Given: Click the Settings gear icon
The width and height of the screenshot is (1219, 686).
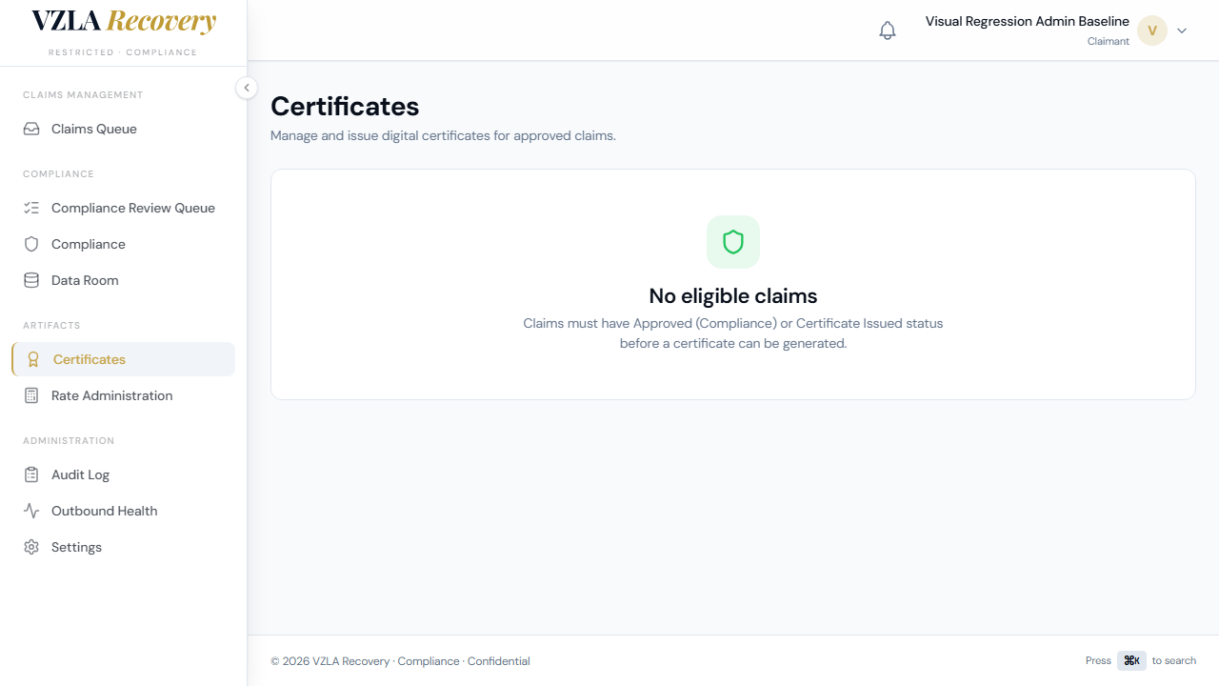Looking at the screenshot, I should (x=31, y=547).
